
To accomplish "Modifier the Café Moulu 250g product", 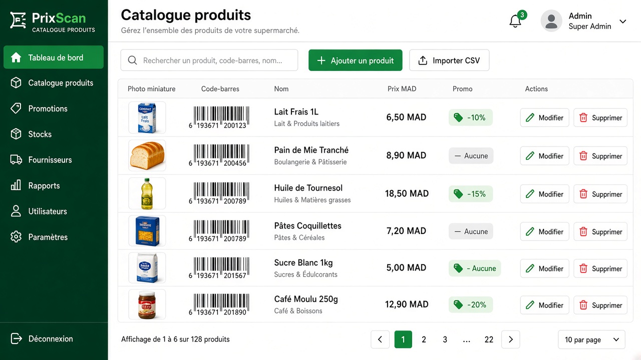I will tap(545, 305).
